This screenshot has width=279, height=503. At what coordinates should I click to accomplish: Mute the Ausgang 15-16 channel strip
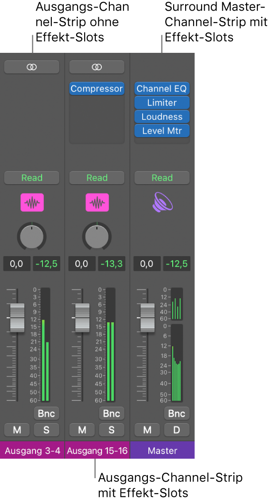coord(82,430)
